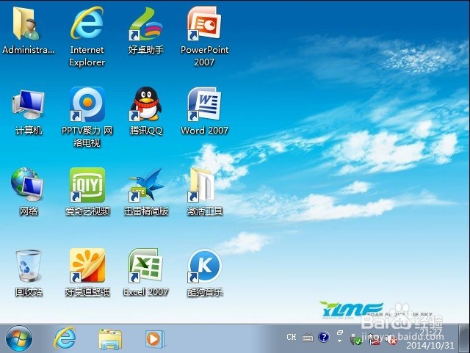
Task: Launch PowerPoint 2007 shortcut
Action: [204, 24]
